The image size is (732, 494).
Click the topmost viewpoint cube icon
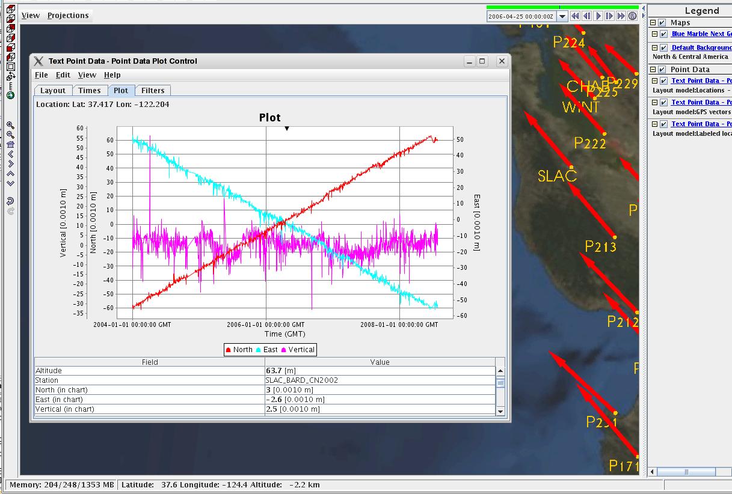(10, 10)
